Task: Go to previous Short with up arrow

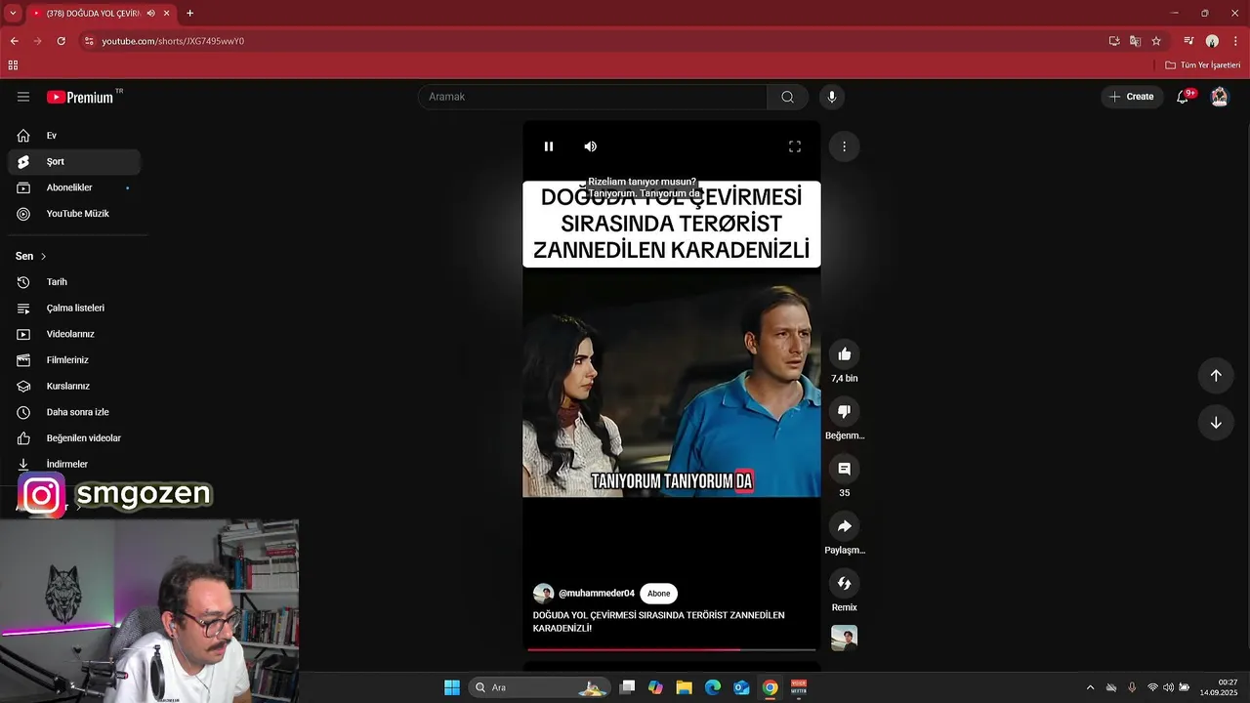Action: tap(1216, 375)
